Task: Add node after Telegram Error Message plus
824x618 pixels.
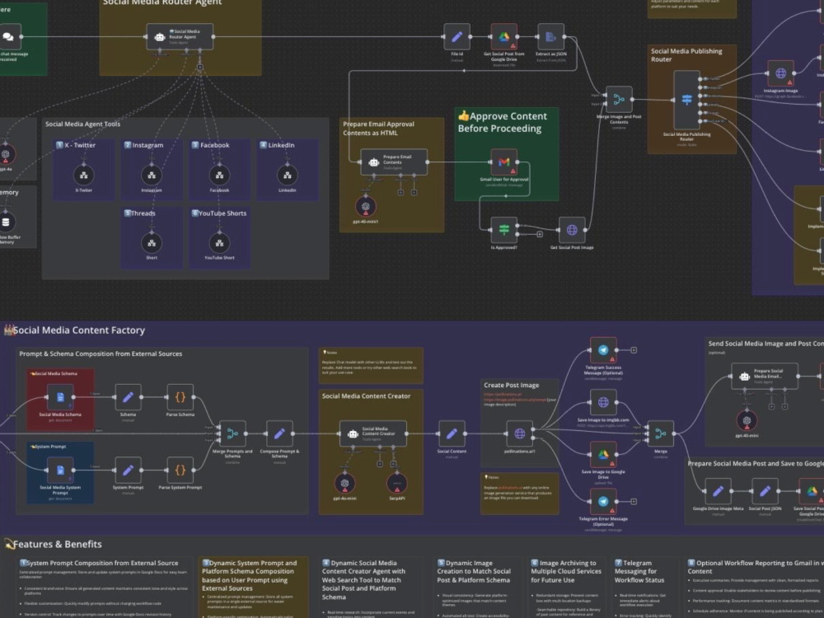Action: (x=634, y=501)
